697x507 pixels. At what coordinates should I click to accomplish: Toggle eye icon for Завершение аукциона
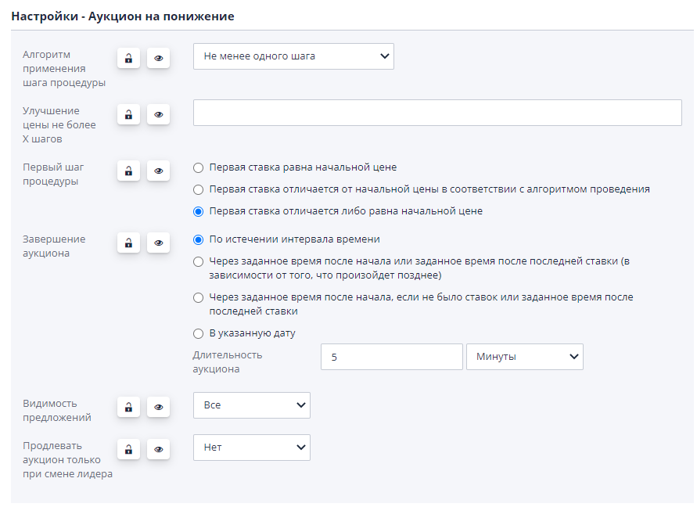click(x=159, y=243)
